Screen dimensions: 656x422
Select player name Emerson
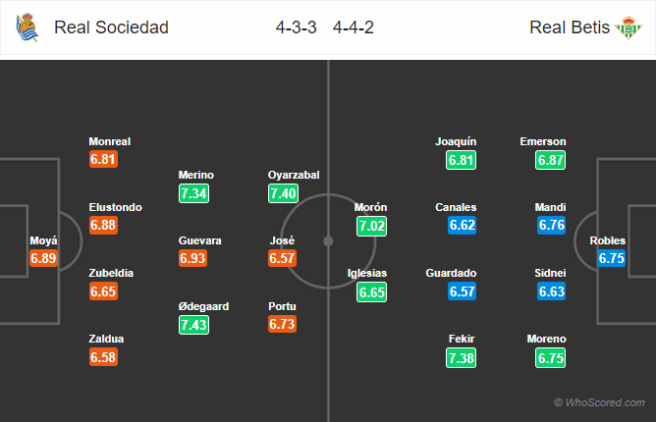click(543, 141)
